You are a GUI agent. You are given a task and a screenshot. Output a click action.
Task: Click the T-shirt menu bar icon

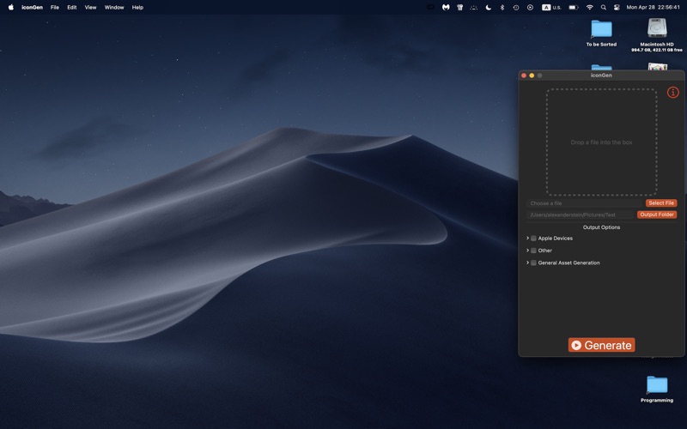pos(459,8)
